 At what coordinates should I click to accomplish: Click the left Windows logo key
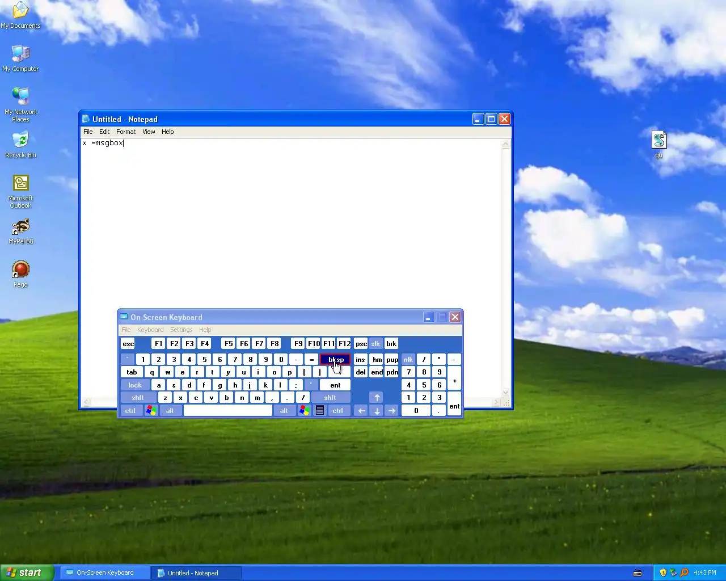point(151,410)
